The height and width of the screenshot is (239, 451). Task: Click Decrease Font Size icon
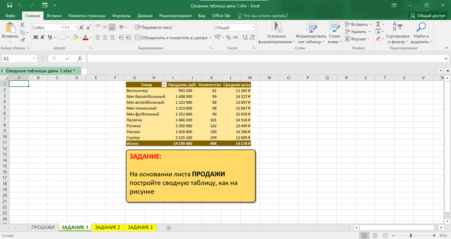[x=88, y=27]
